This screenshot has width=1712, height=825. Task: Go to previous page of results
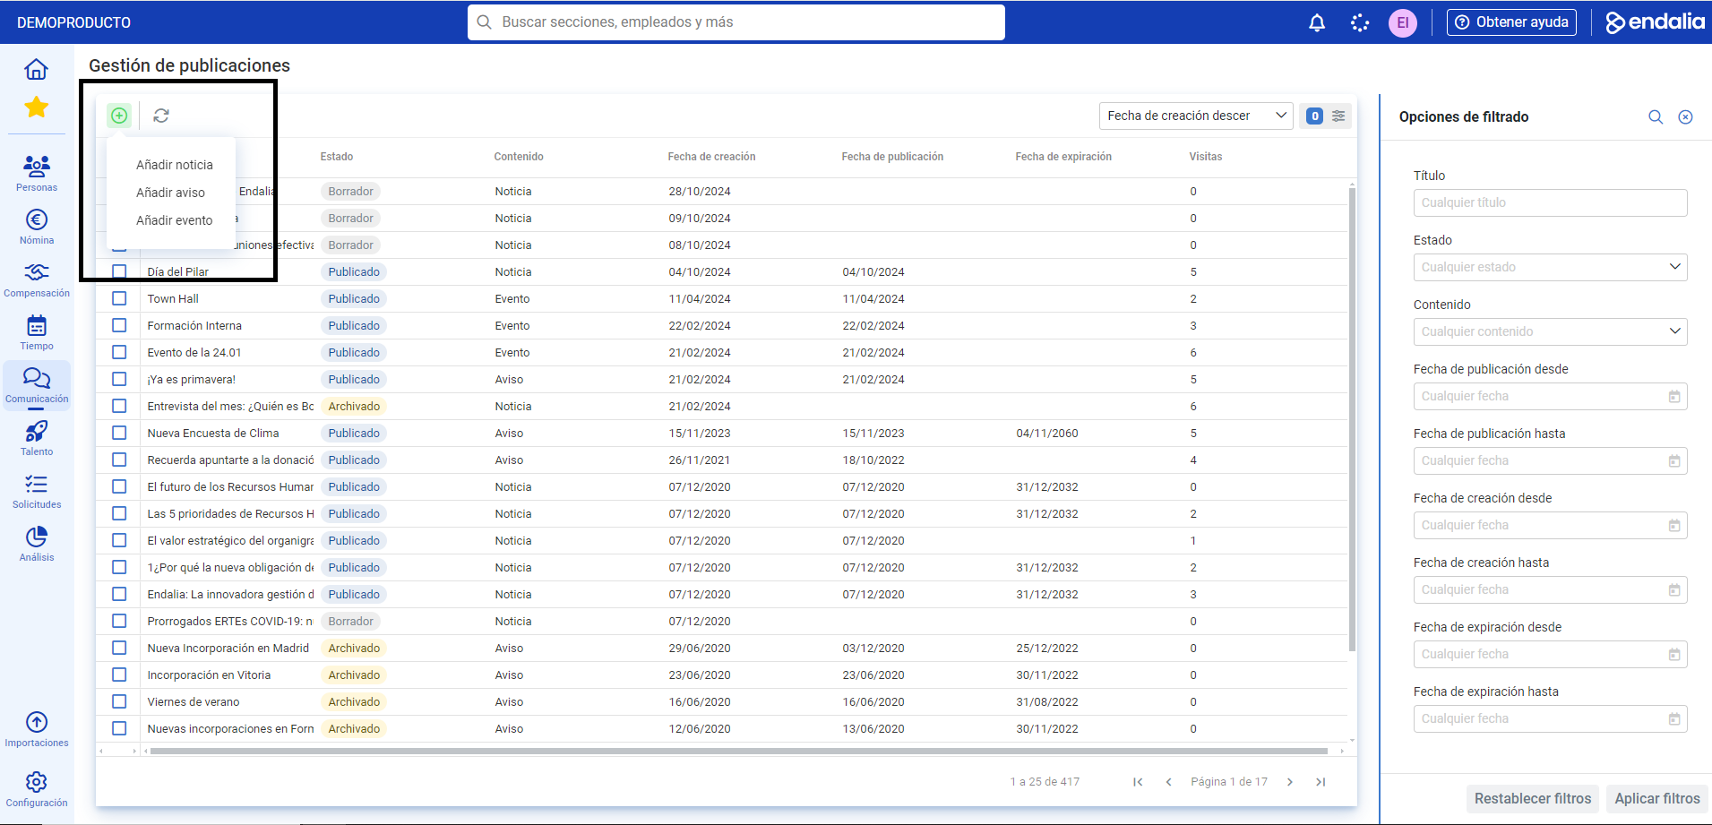pos(1168,782)
